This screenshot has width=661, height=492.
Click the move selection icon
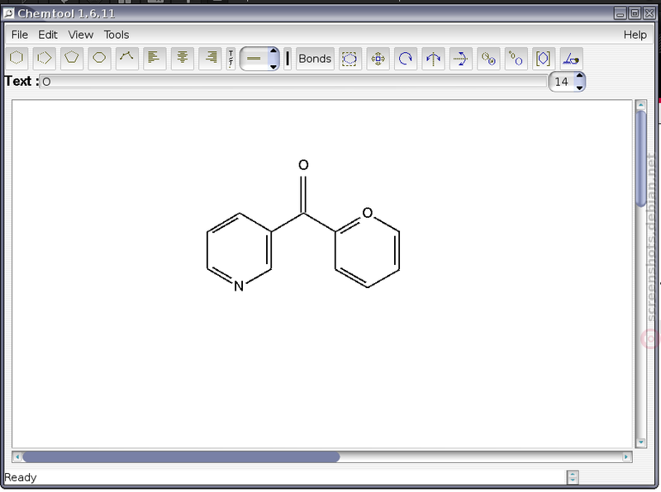coord(378,59)
